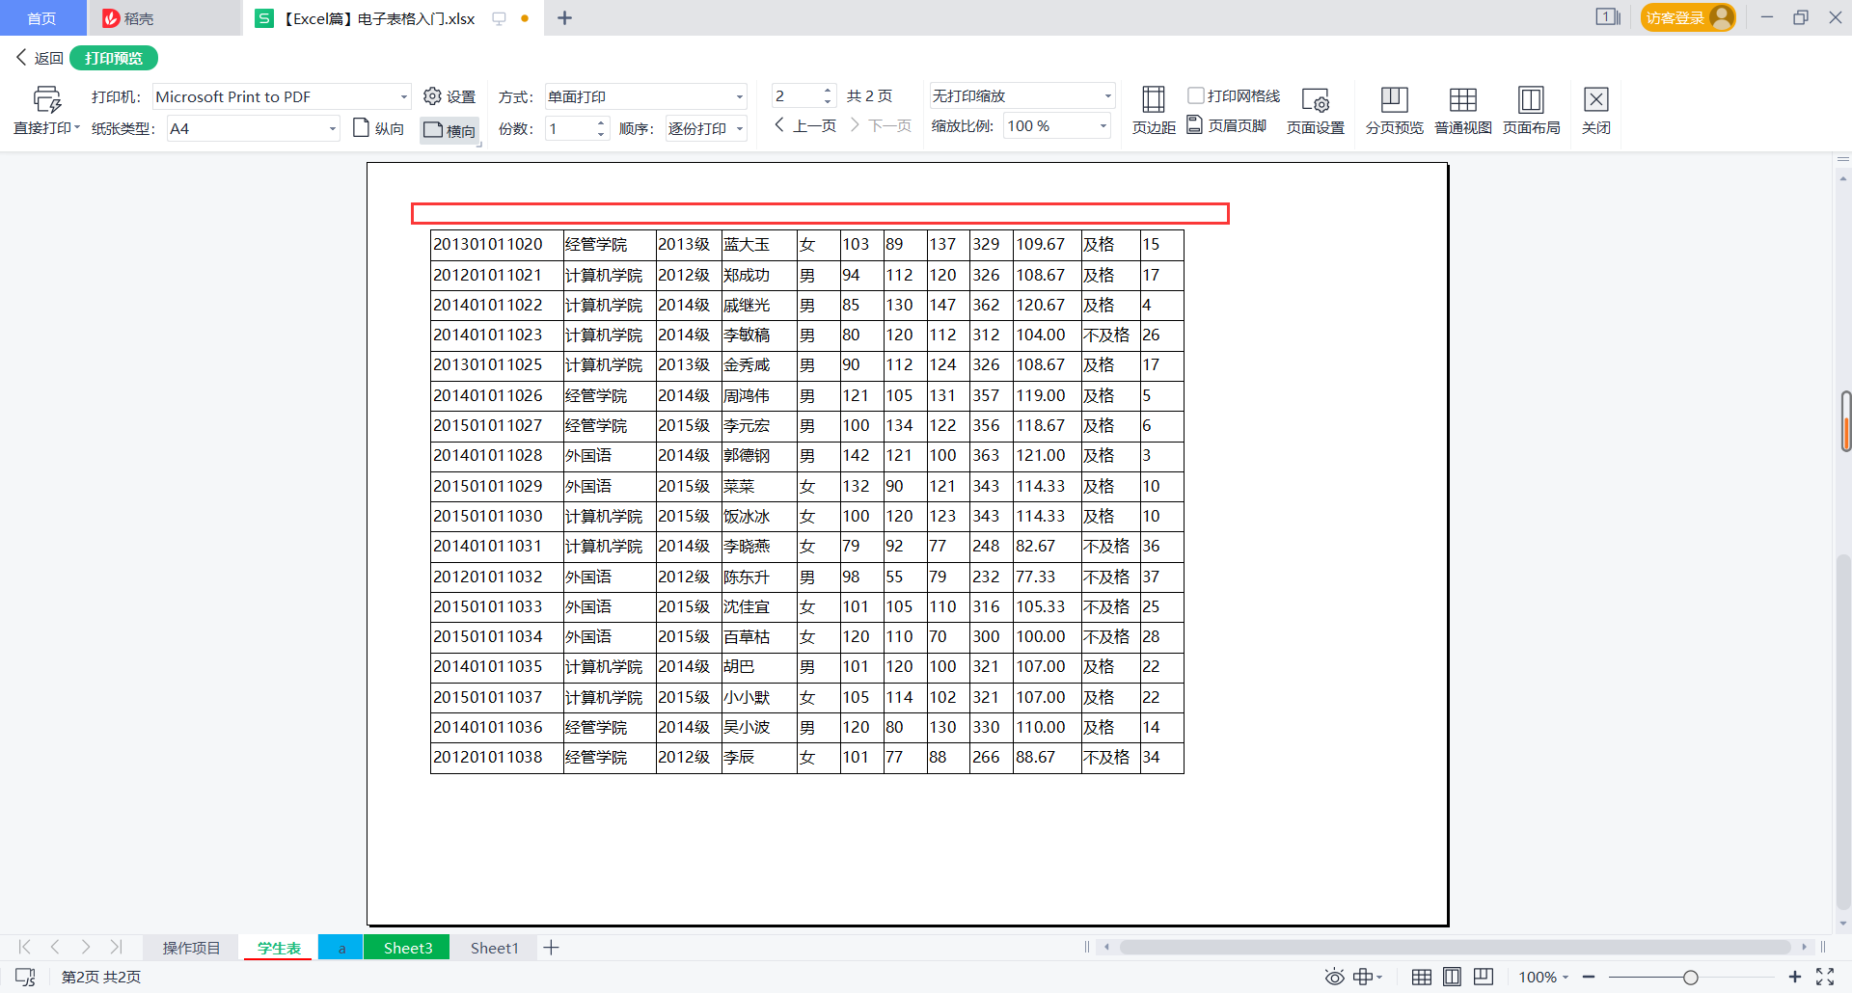Enable print gridlines 打印网格线 checkbox
The image size is (1852, 993).
pos(1196,95)
